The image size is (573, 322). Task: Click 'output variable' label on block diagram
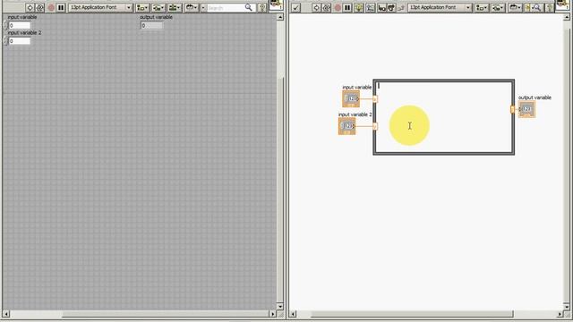[535, 97]
